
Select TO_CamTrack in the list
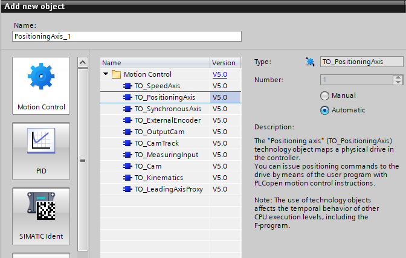pyautogui.click(x=156, y=143)
